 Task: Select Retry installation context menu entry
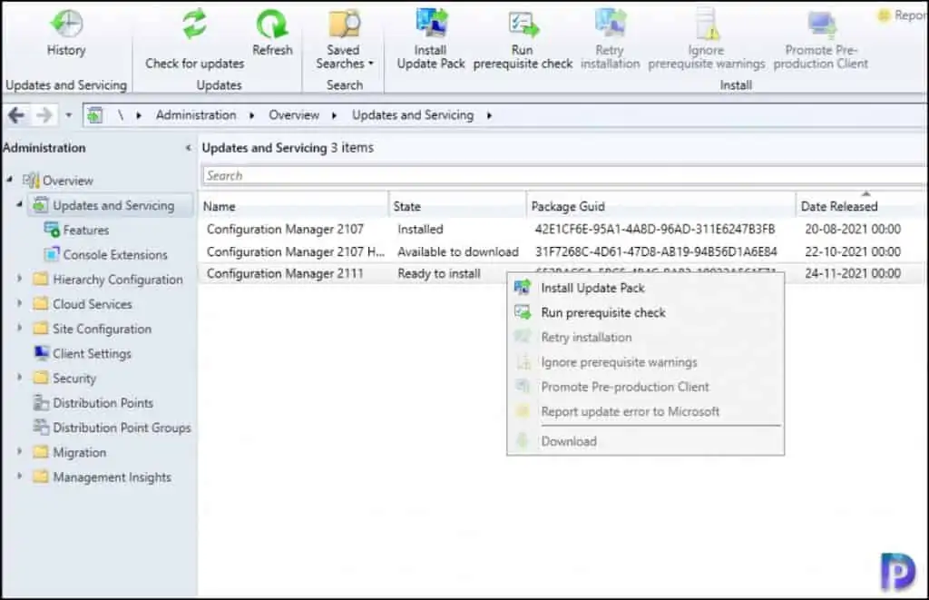click(x=646, y=338)
